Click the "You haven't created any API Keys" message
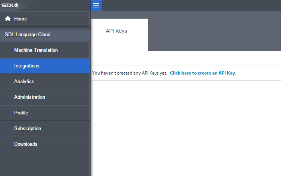The image size is (281, 176). point(129,73)
